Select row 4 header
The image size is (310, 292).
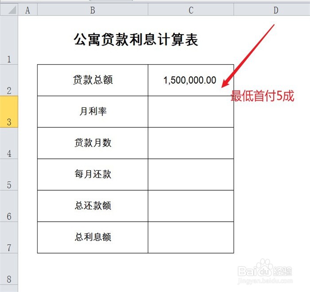[9, 143]
